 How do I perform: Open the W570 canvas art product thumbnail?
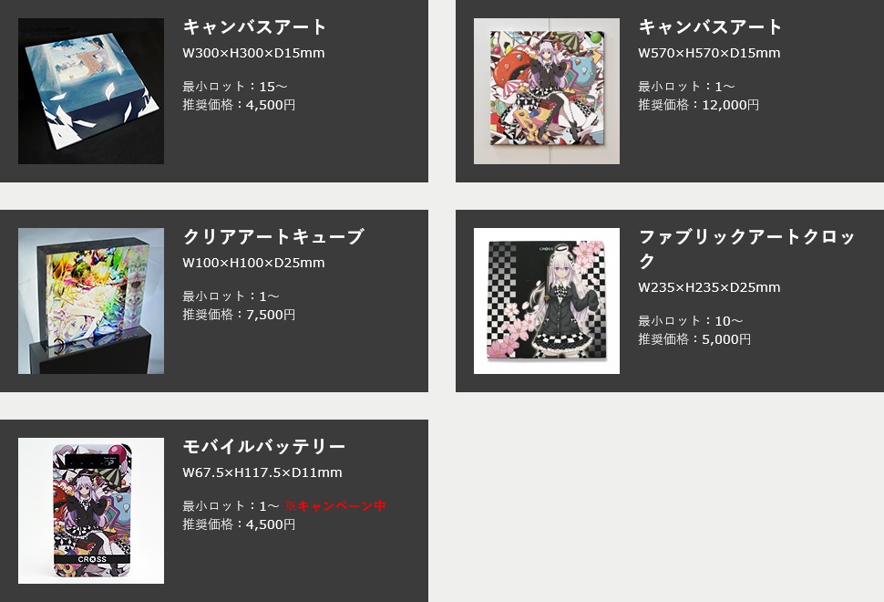click(546, 91)
